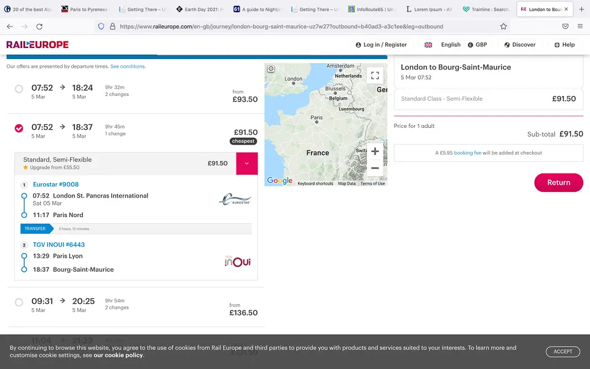Open the Eurostar #9008 train details
The width and height of the screenshot is (590, 369).
(x=56, y=184)
